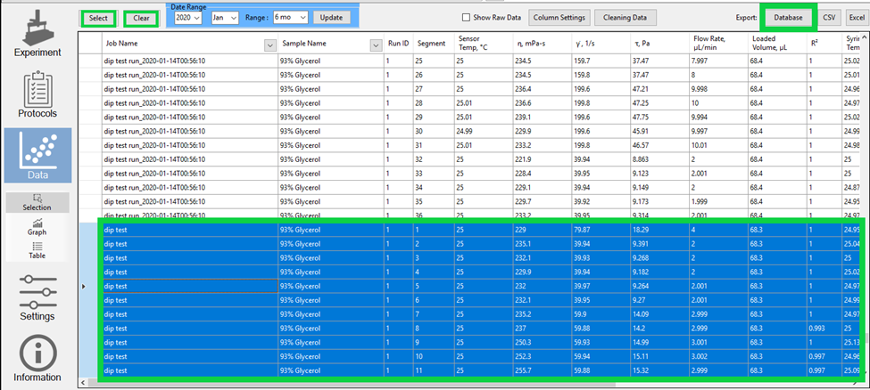The width and height of the screenshot is (870, 390).
Task: Open the Range 6 mo dropdown
Action: coord(291,18)
